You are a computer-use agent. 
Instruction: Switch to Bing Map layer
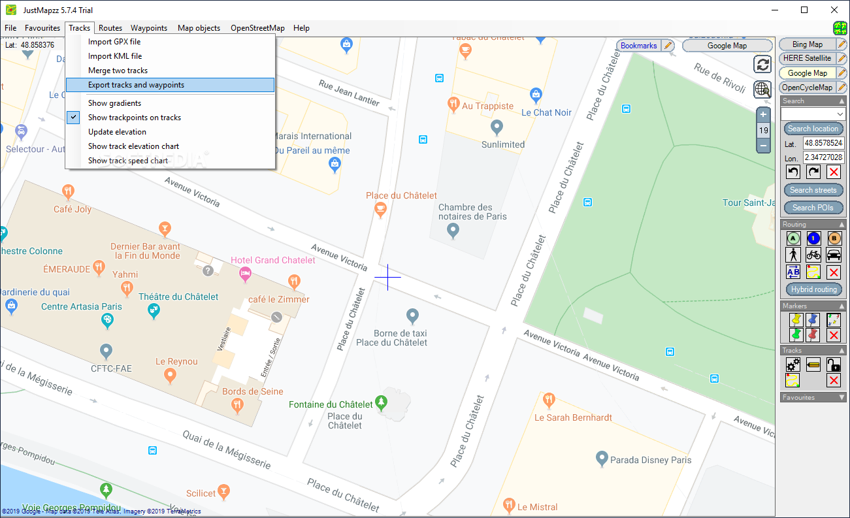point(808,44)
